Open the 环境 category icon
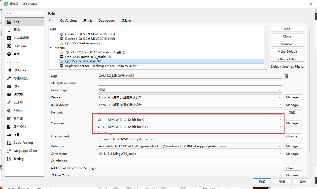Image resolution: width=317 pixels, height=189 pixels. 9,30
